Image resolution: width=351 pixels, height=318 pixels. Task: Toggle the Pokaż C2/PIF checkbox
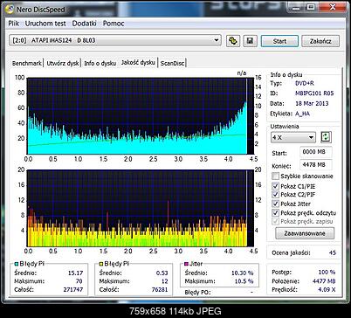point(275,194)
